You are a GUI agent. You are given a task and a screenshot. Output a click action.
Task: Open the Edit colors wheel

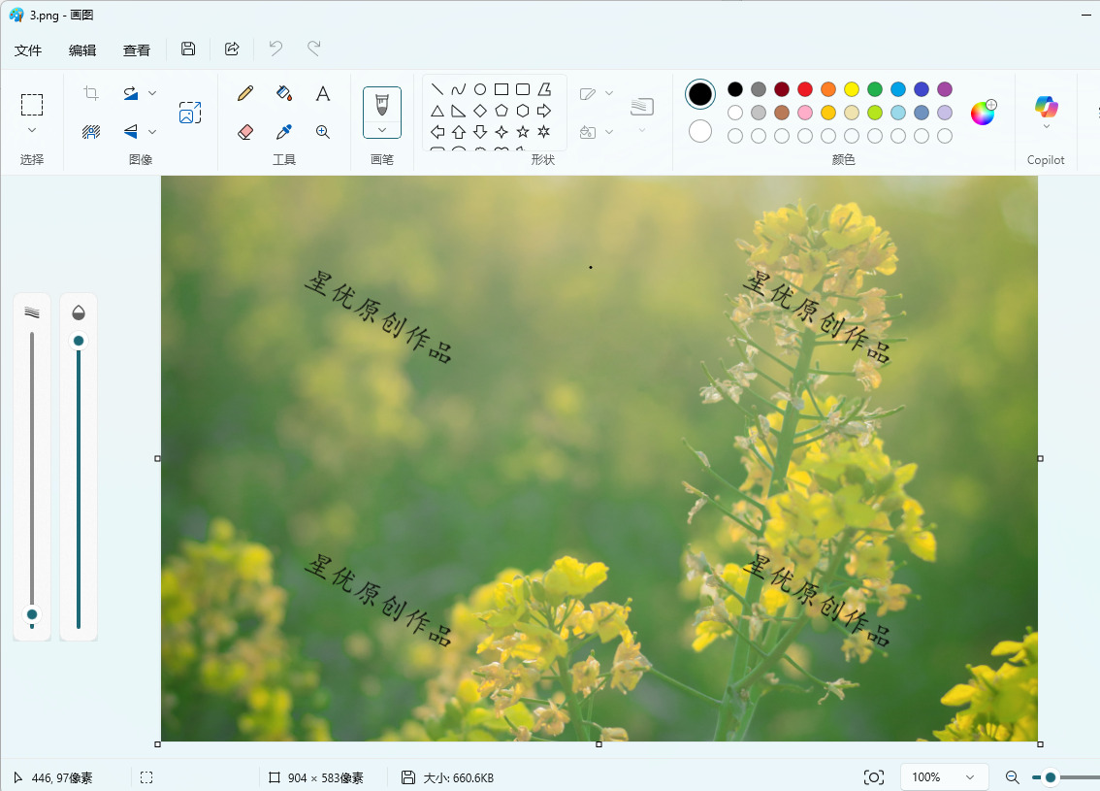click(x=984, y=113)
